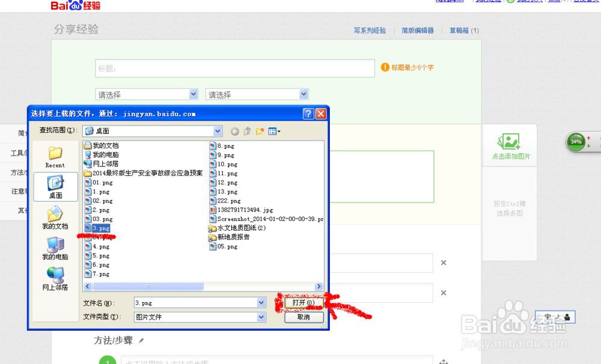
Task: Open the 简版编辑器 editor link
Action: point(418,29)
